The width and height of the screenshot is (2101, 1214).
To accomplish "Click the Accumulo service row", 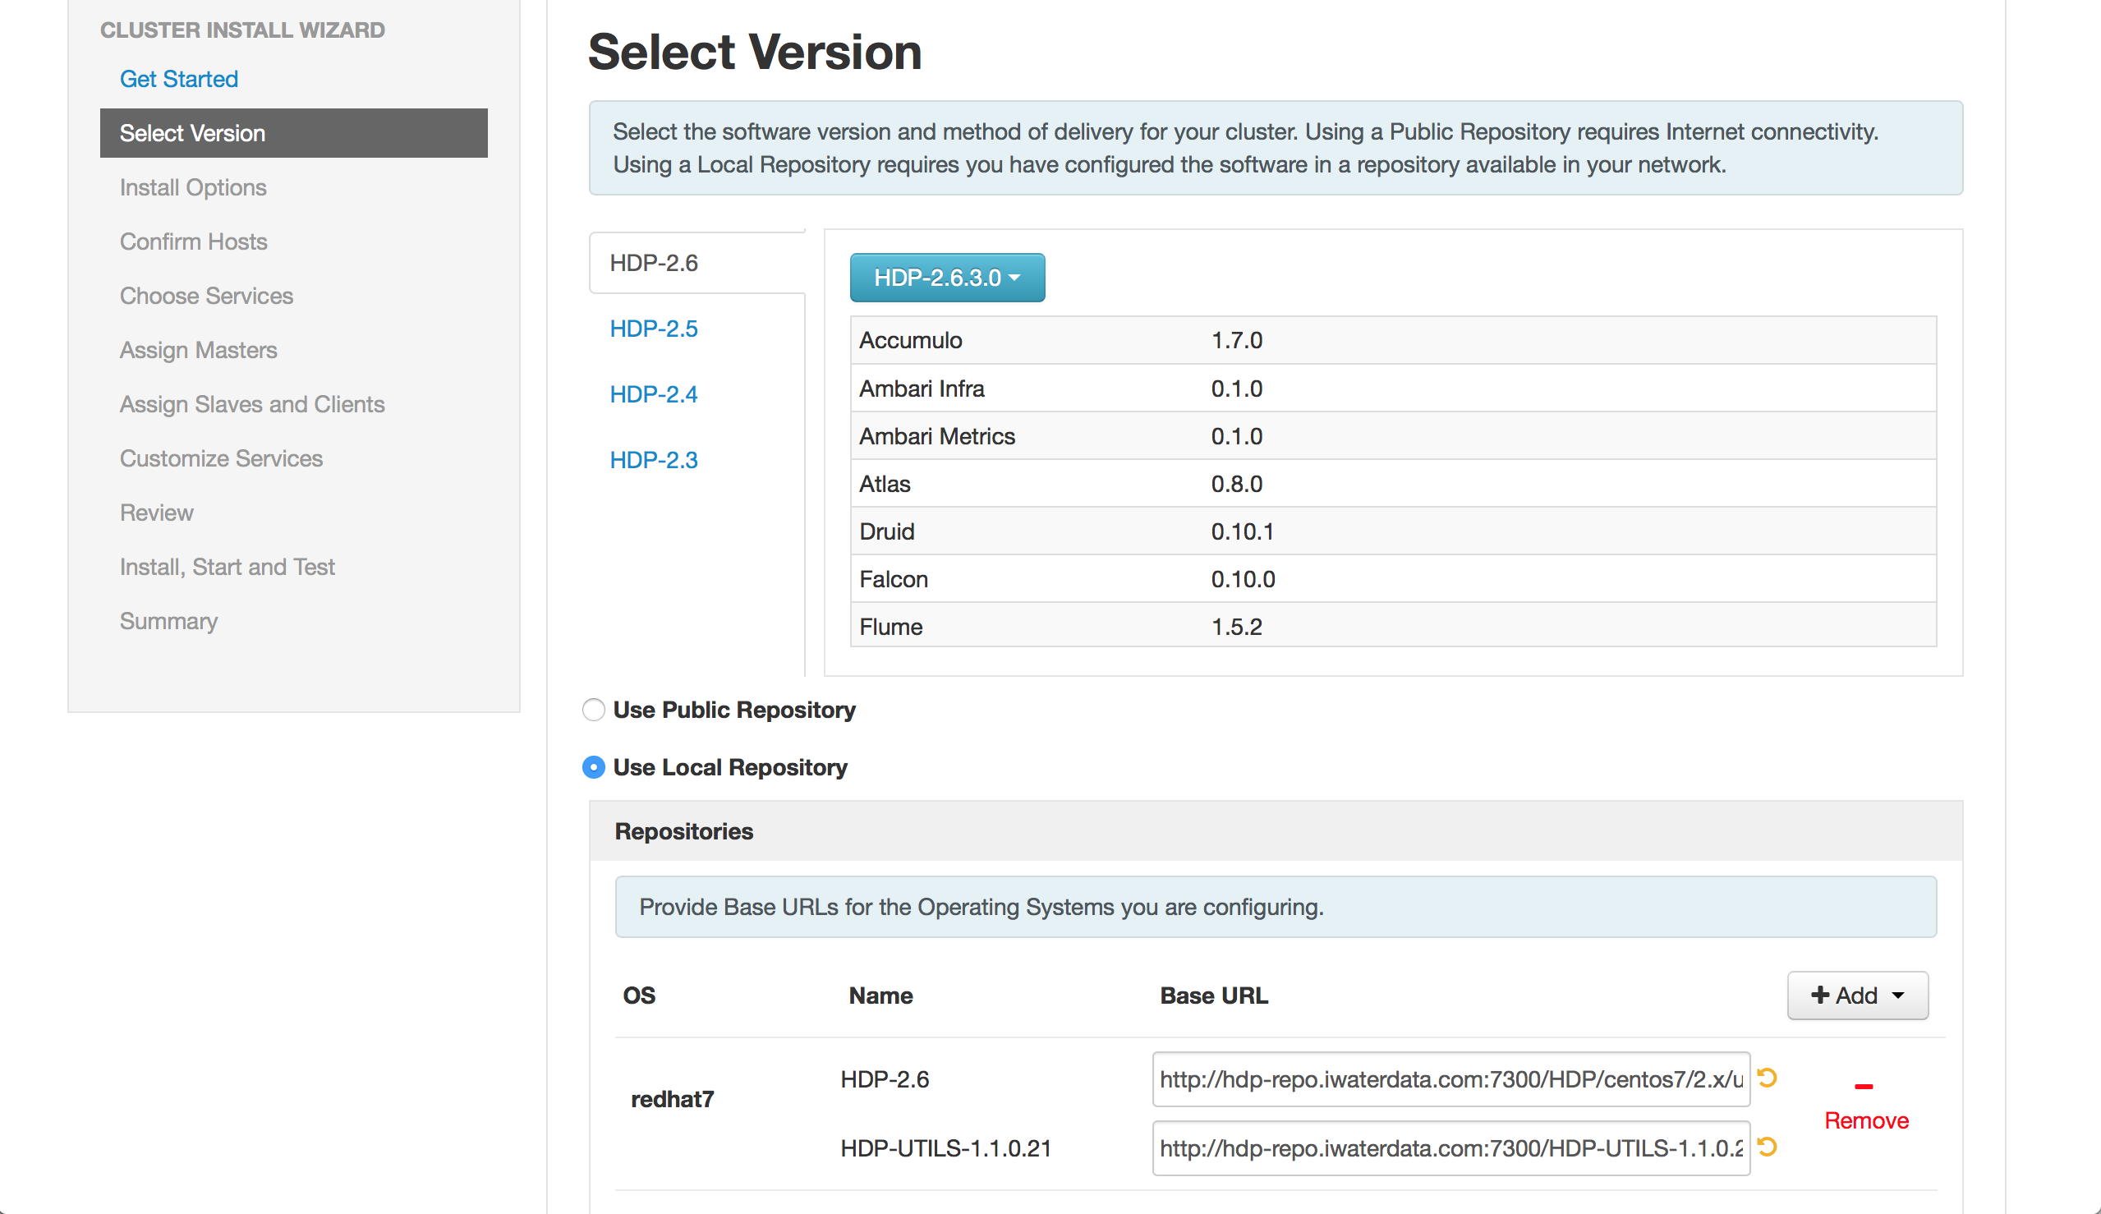I will pyautogui.click(x=1393, y=340).
